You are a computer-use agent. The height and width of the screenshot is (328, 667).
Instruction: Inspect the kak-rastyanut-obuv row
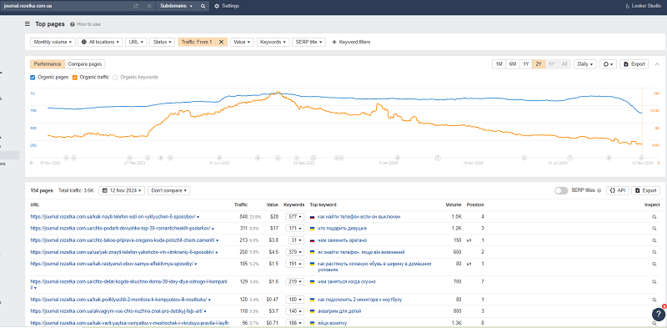point(654,264)
